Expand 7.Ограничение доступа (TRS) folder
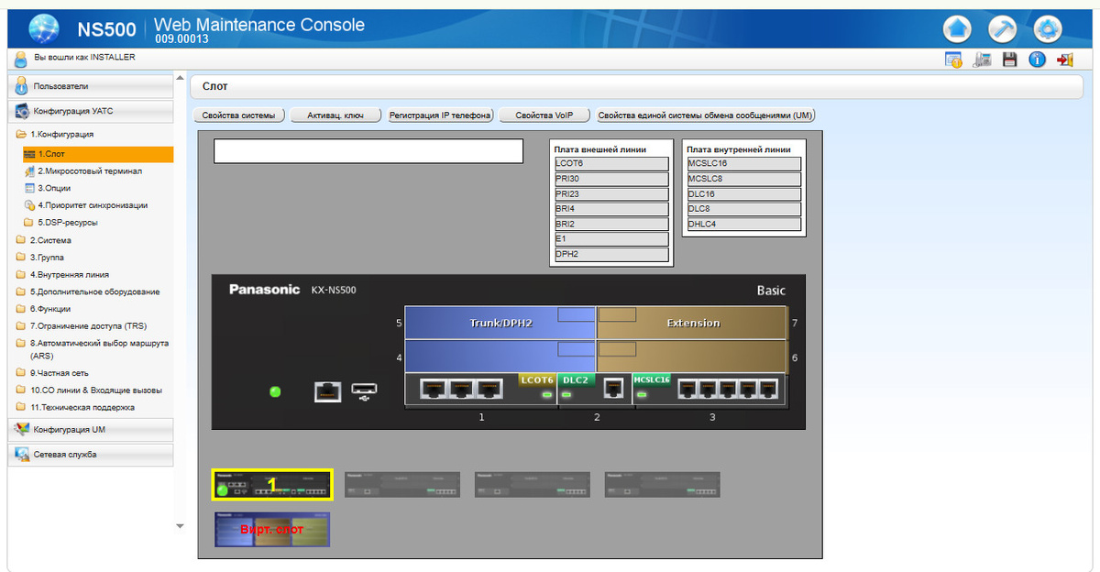Image resolution: width=1100 pixels, height=572 pixels. [81, 325]
